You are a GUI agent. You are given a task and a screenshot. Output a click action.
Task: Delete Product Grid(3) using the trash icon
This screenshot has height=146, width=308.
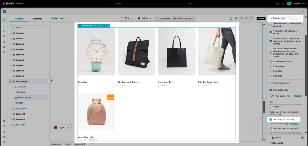tap(108, 26)
